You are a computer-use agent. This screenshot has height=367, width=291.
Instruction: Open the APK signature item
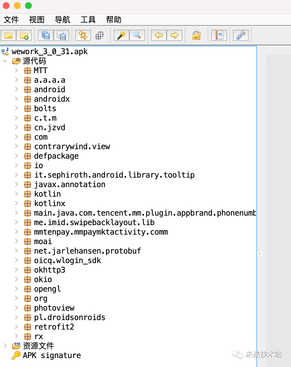click(52, 356)
